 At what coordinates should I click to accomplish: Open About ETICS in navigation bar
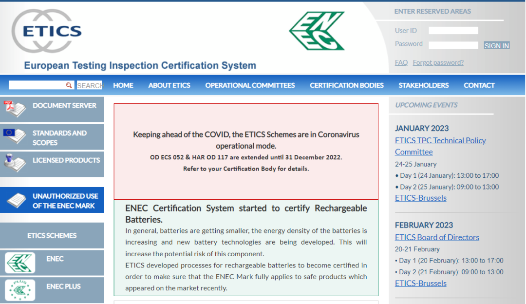pos(169,85)
